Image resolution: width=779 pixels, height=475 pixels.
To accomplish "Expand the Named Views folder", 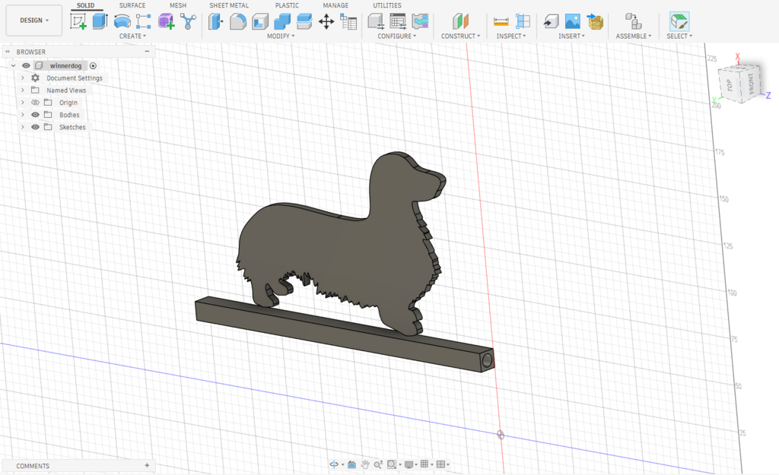I will [x=22, y=90].
